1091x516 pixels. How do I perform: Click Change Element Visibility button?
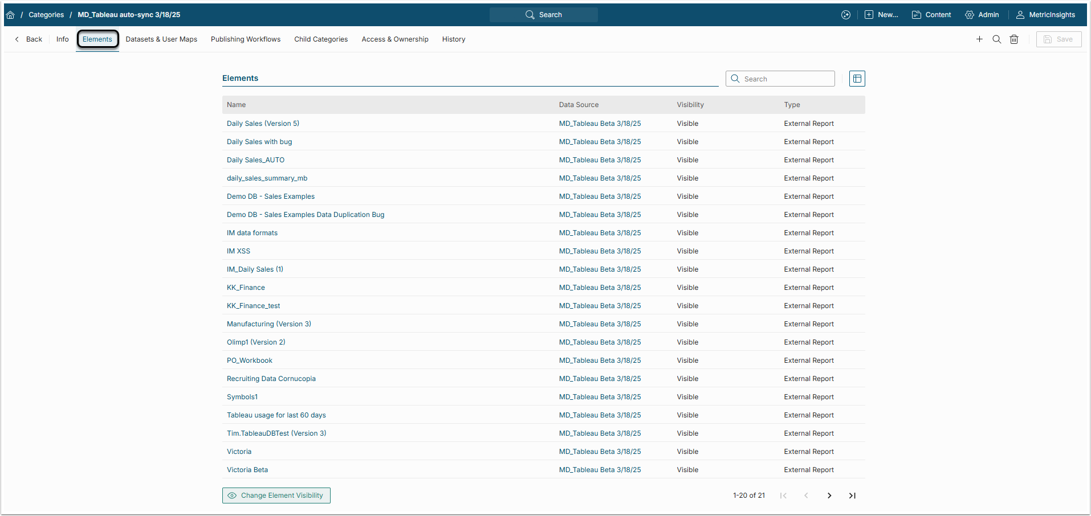point(276,495)
